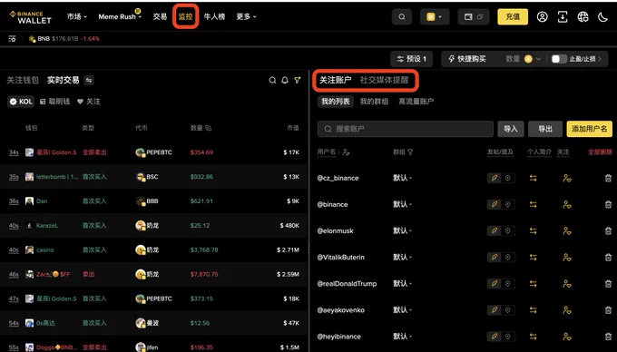
Task: Click the yellow 充值 button
Action: 513,17
